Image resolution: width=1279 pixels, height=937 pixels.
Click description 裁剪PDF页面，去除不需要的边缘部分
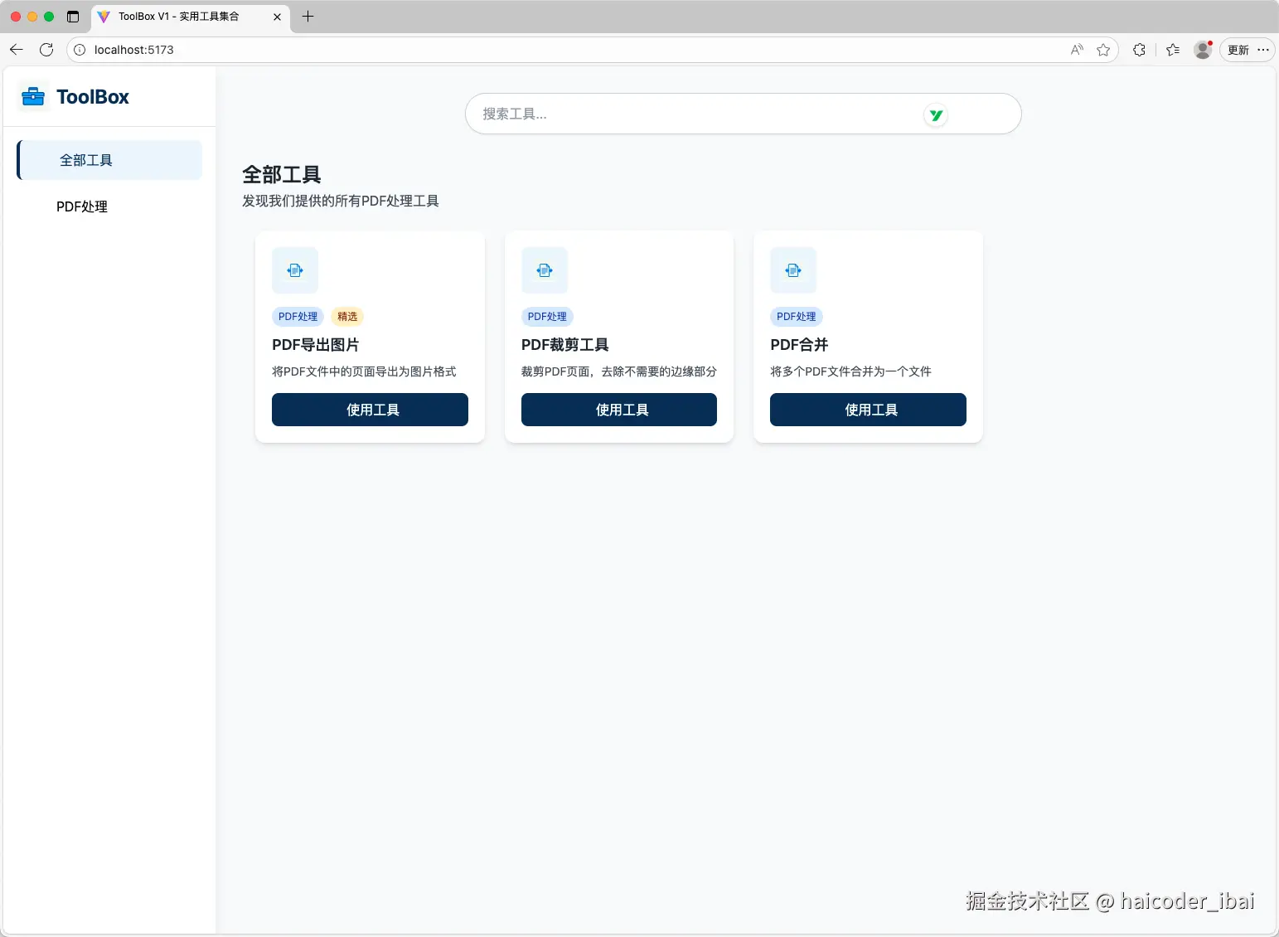619,371
